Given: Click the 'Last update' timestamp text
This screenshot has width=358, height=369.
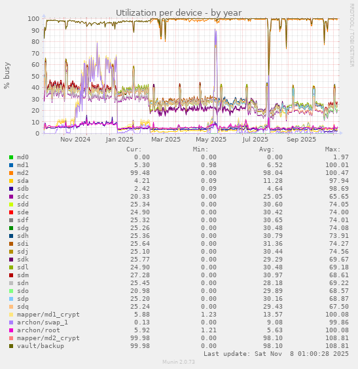Looking at the screenshot, I should 276,354.
